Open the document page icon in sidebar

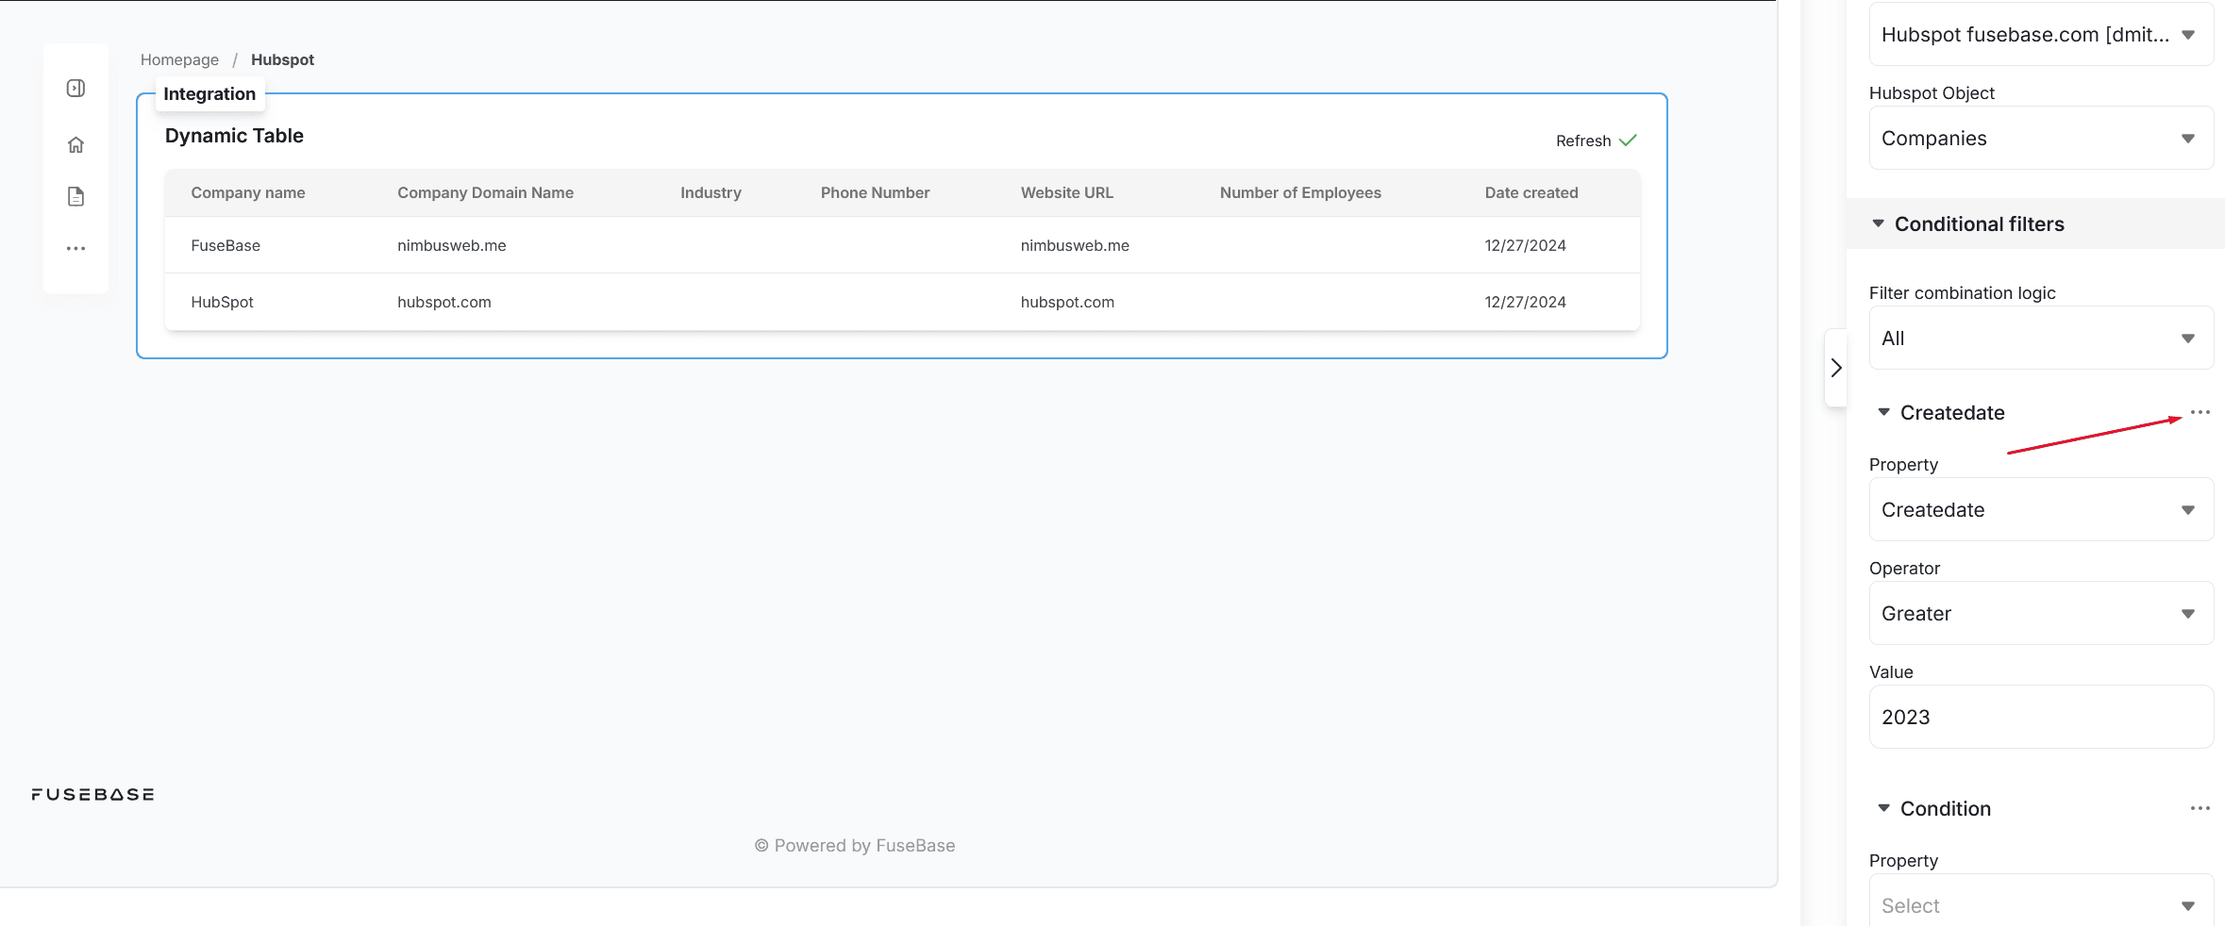click(x=76, y=196)
